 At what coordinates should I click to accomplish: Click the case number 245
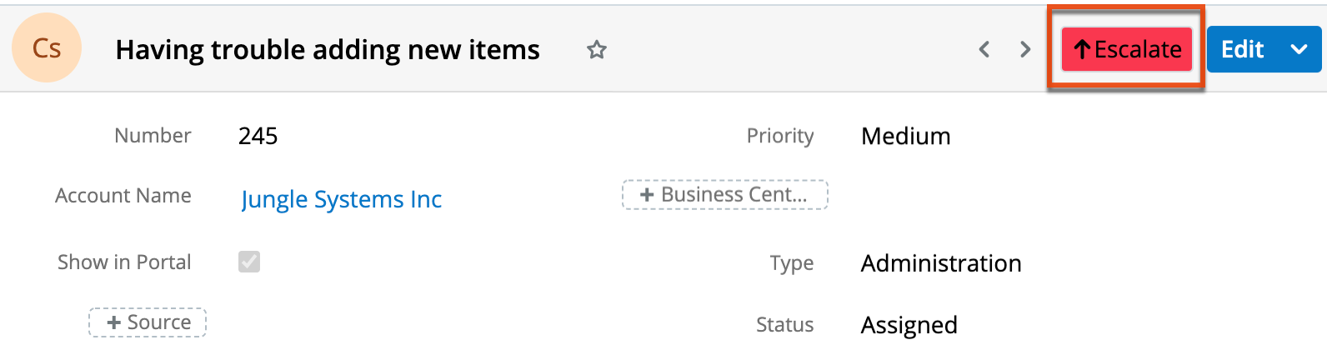[x=258, y=136]
